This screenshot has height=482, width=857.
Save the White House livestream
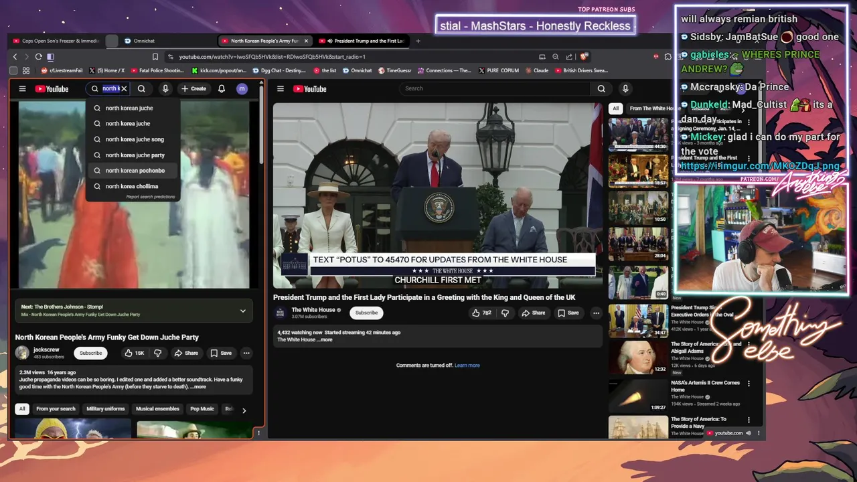(x=568, y=313)
